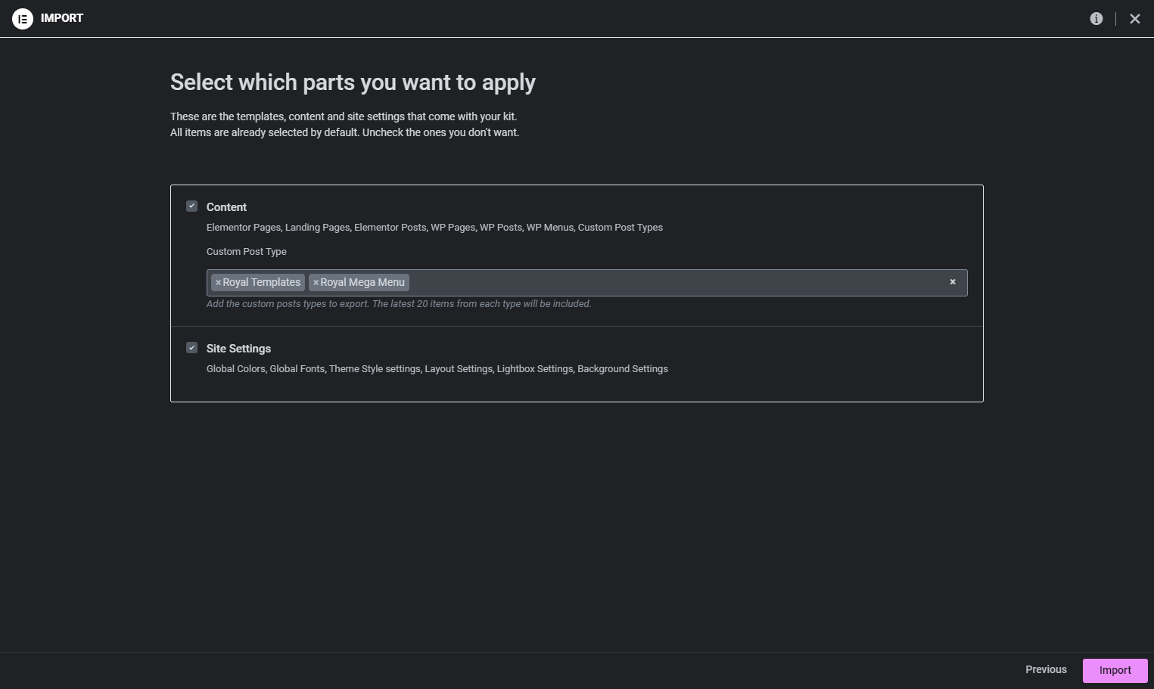Remove the Royal Templates tag

tap(218, 283)
